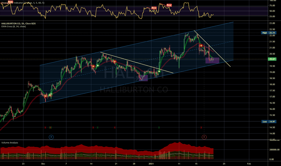Click the D dividend marker icon

point(51,137)
